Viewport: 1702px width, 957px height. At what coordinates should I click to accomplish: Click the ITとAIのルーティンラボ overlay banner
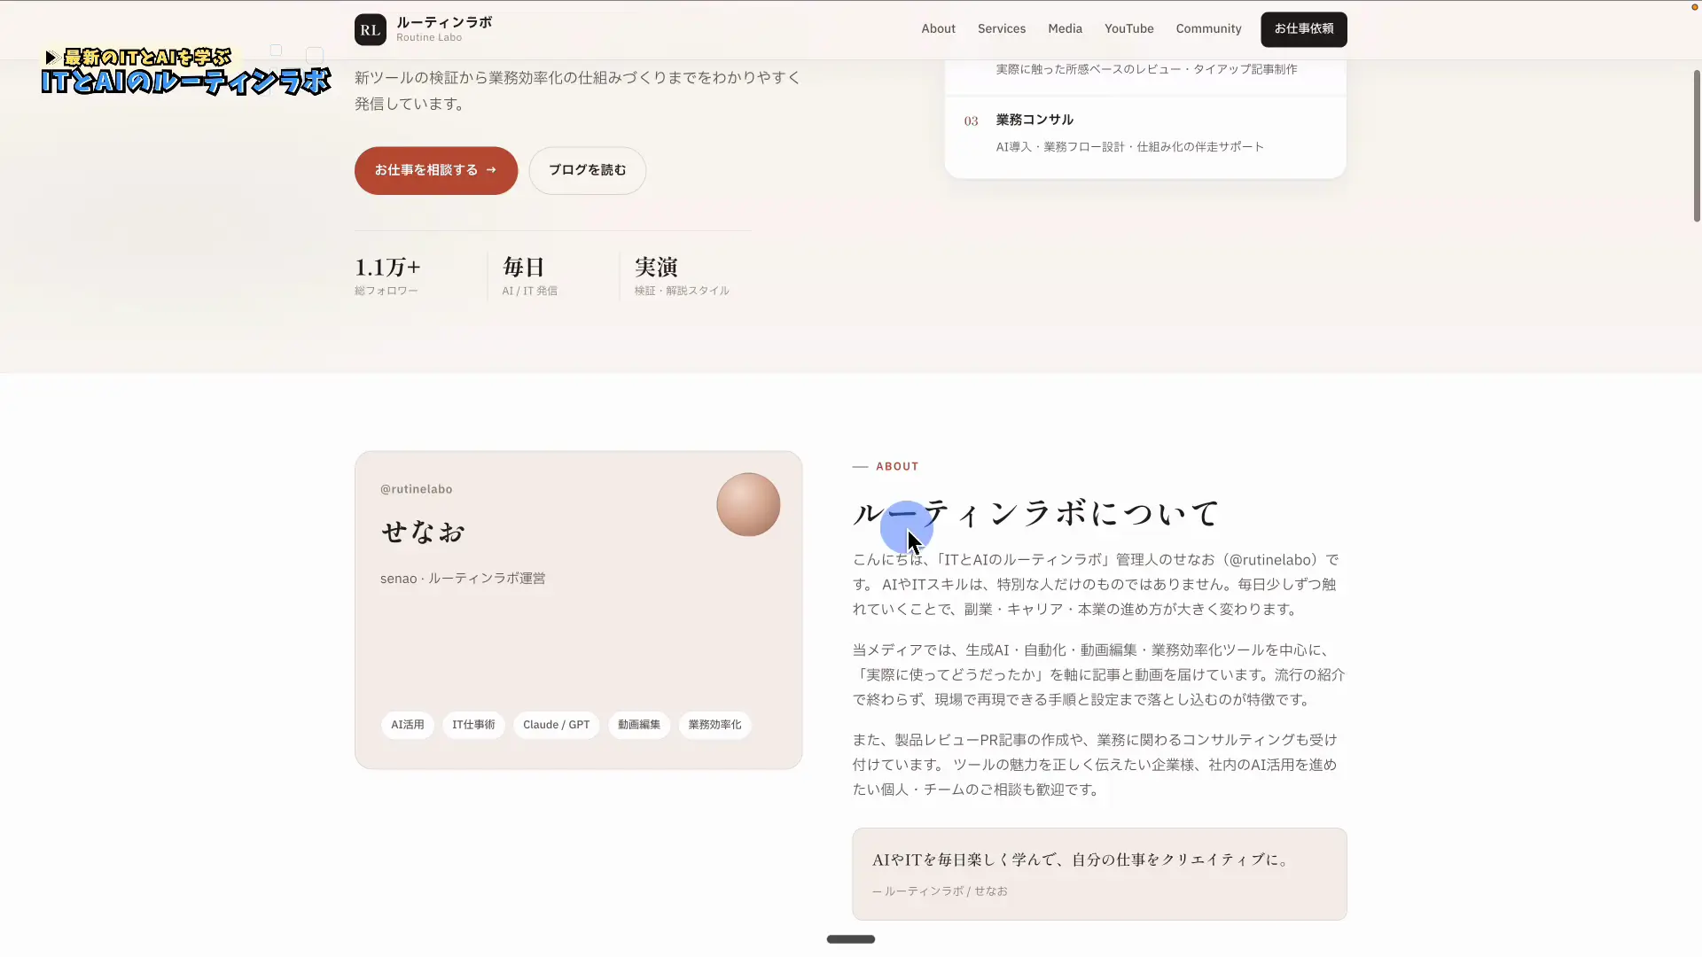click(x=186, y=71)
